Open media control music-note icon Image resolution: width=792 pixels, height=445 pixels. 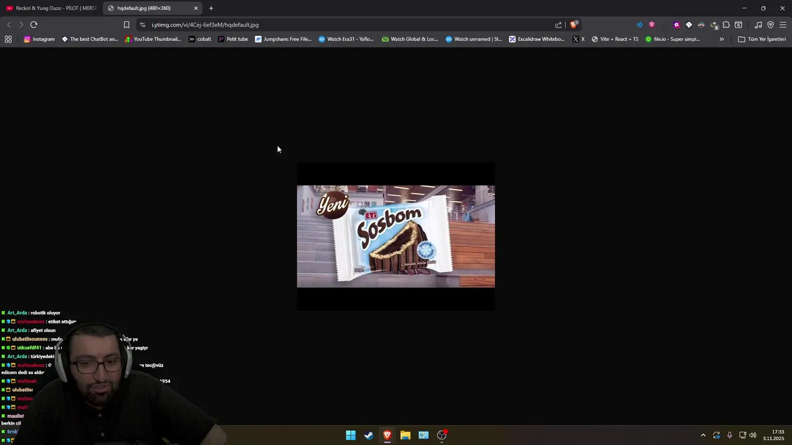(x=758, y=25)
